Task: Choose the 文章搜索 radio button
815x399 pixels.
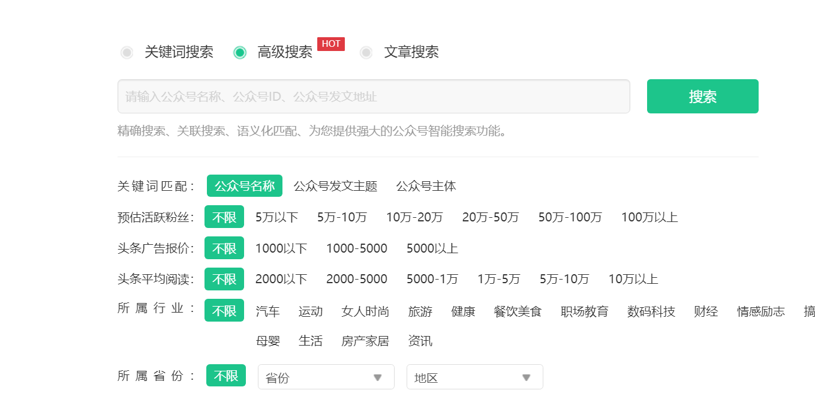Action: click(366, 52)
